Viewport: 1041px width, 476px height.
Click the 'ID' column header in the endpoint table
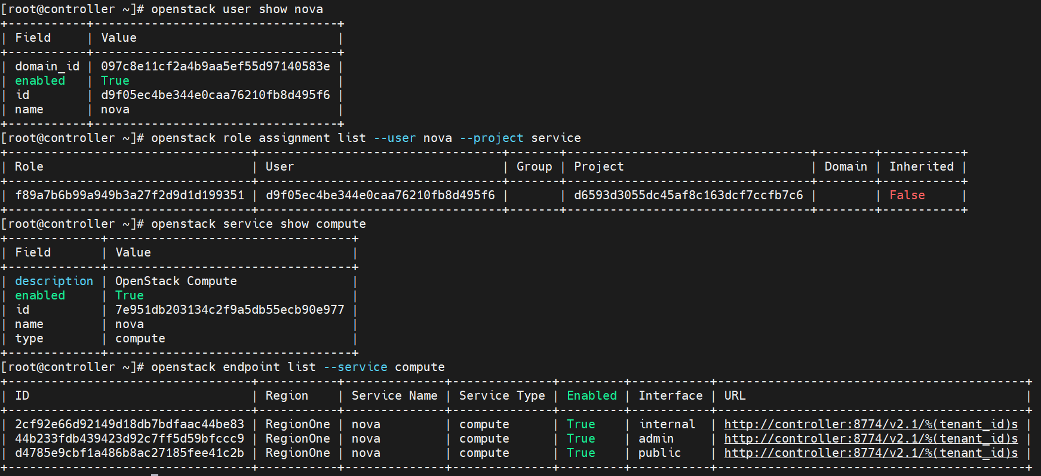pos(22,395)
